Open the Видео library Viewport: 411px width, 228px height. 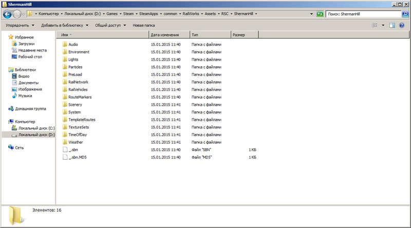pos(24,77)
